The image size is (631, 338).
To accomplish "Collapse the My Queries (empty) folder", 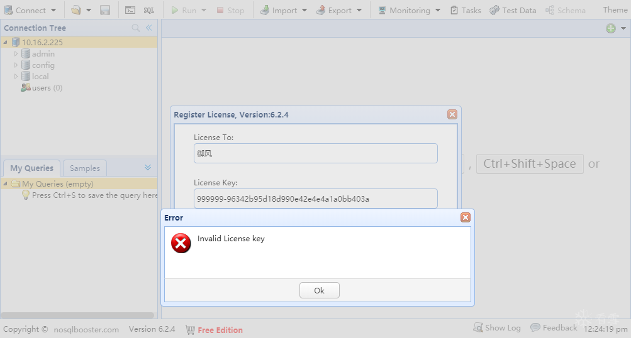I will tap(5, 183).
